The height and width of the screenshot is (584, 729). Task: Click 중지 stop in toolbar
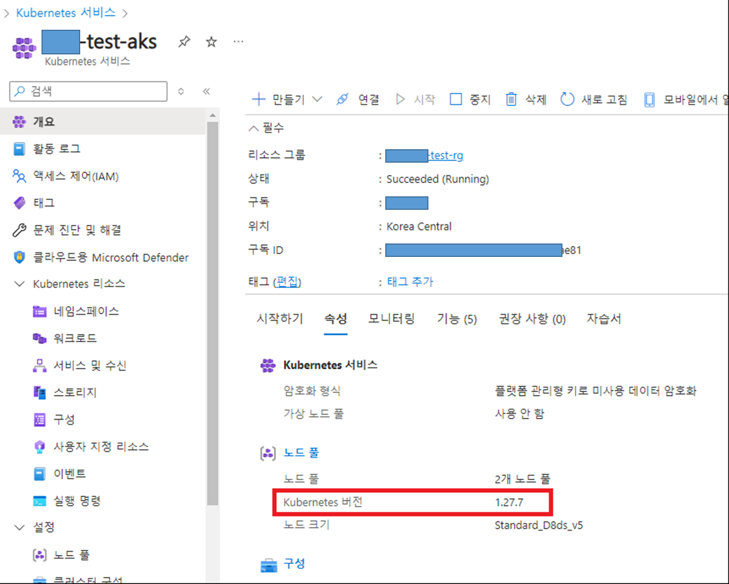[470, 99]
